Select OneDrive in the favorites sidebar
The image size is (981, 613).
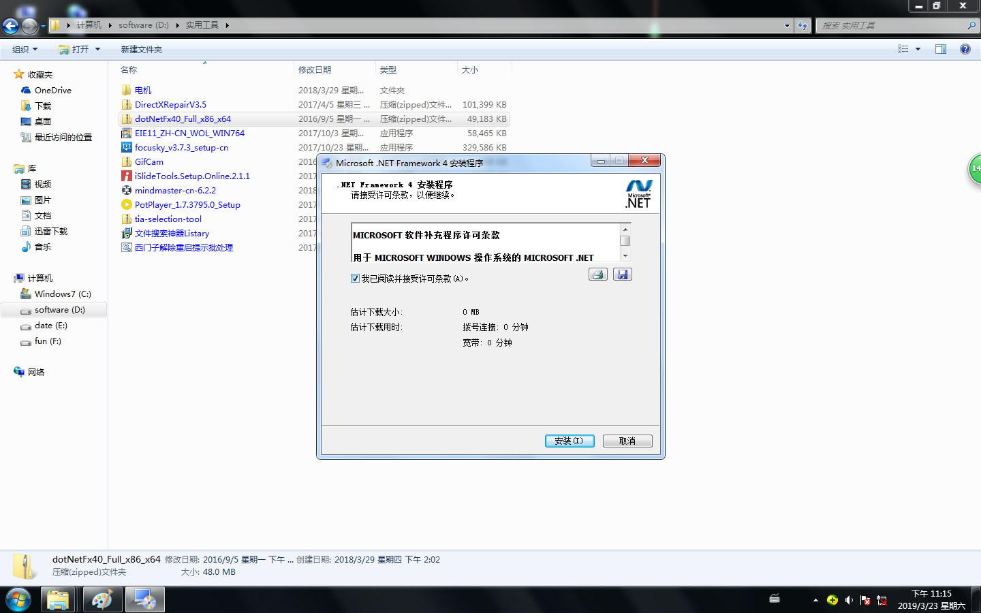coord(52,91)
